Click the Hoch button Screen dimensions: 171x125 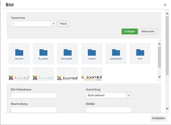(63, 24)
